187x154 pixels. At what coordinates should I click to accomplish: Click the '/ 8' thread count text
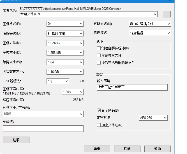(x=82, y=81)
